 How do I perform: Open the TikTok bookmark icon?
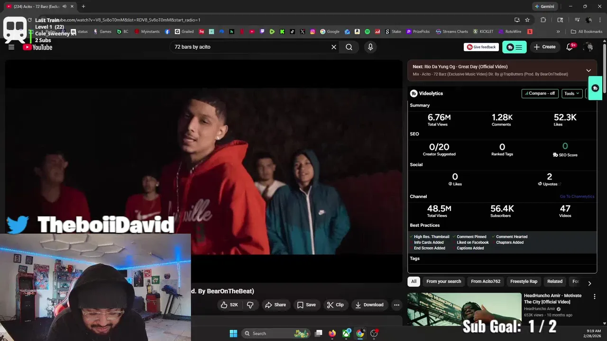pyautogui.click(x=292, y=32)
